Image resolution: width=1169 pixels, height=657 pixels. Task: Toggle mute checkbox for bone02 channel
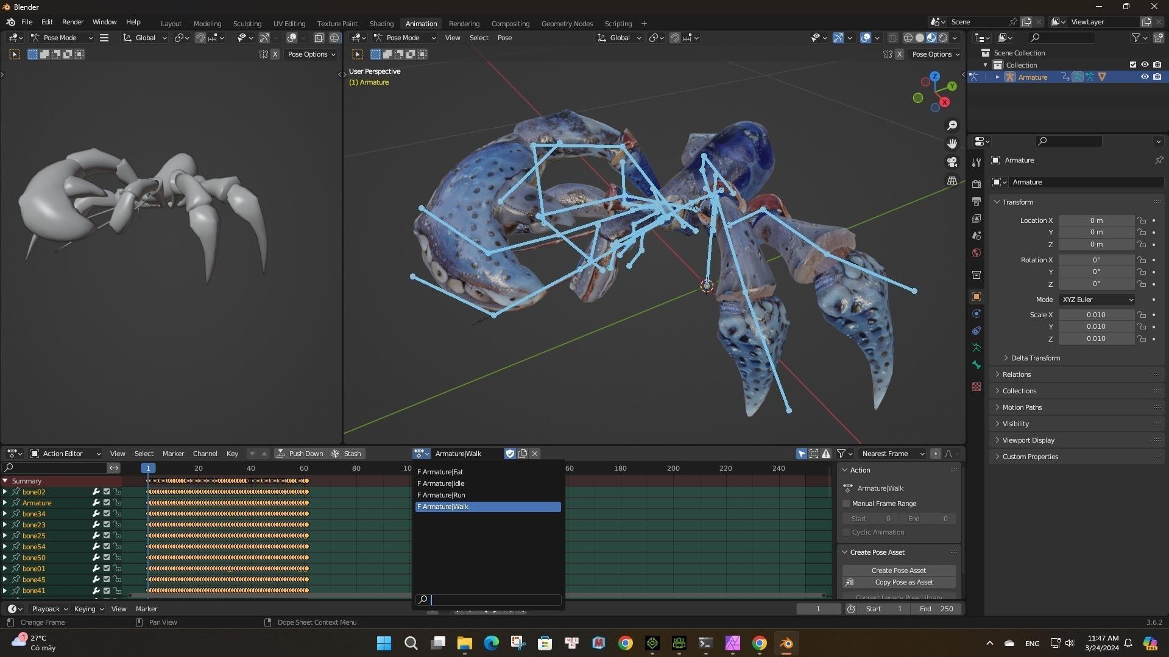[x=107, y=492]
